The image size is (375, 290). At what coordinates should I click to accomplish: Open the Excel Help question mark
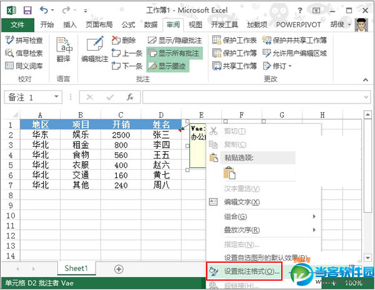click(300, 11)
